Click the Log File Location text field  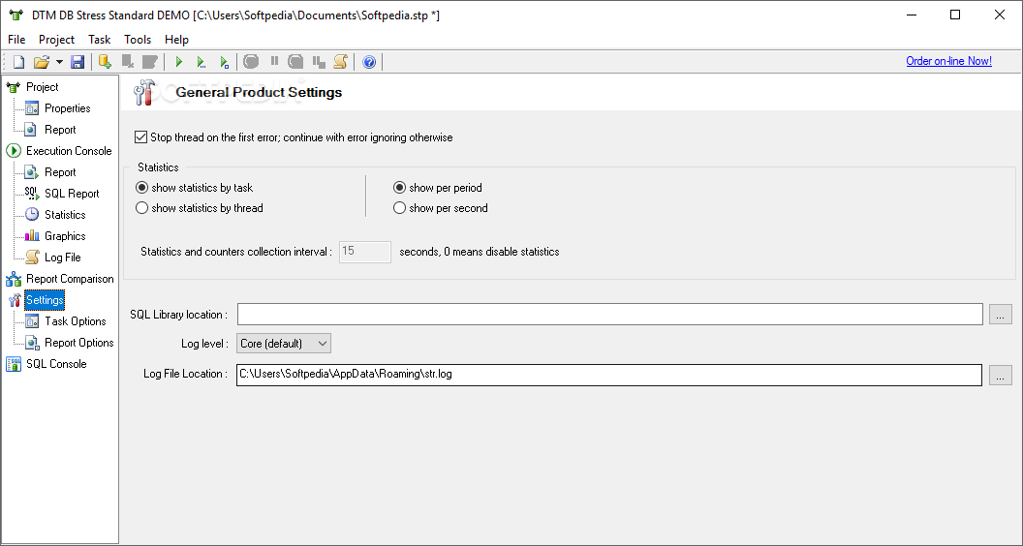609,375
